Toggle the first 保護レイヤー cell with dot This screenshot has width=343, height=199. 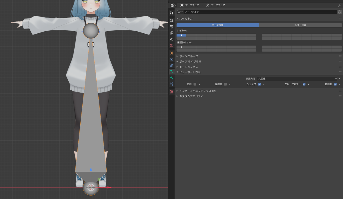tap(181, 47)
